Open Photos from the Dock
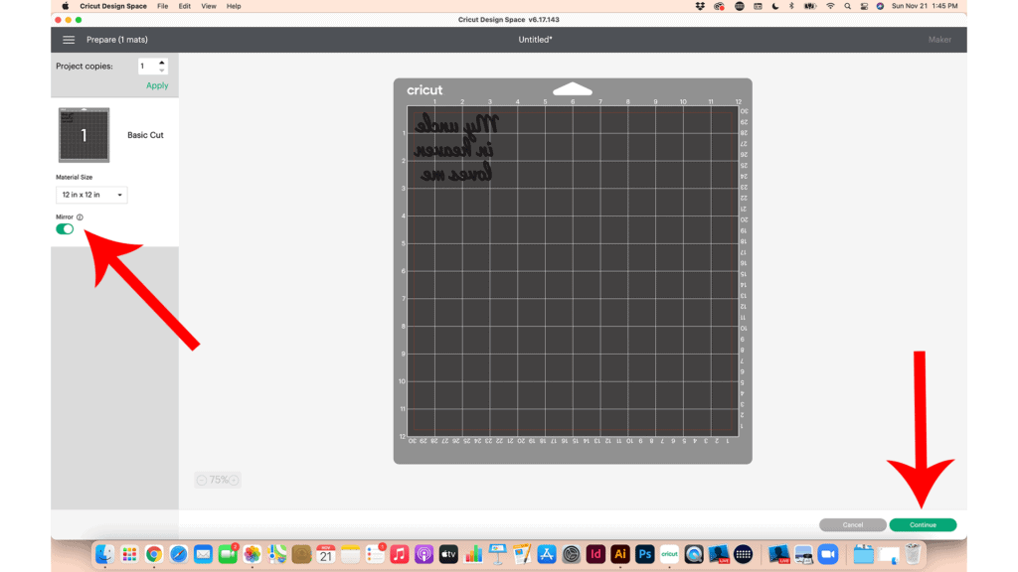The width and height of the screenshot is (1018, 572). tap(252, 554)
